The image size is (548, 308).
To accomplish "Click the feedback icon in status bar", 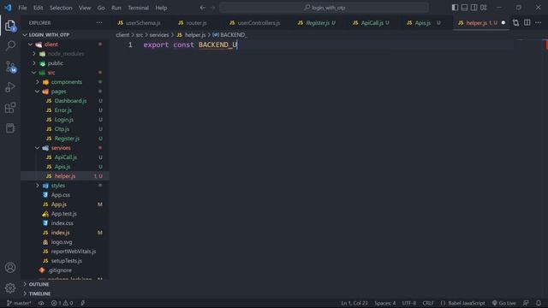I will click(x=526, y=303).
